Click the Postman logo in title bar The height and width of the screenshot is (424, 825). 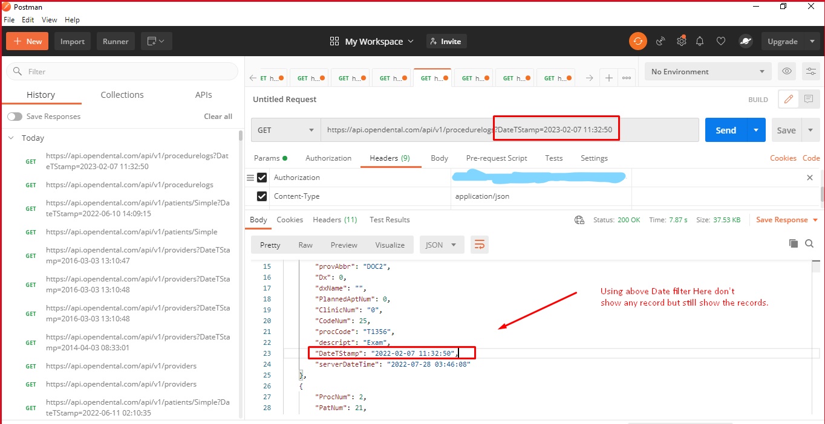click(x=7, y=7)
